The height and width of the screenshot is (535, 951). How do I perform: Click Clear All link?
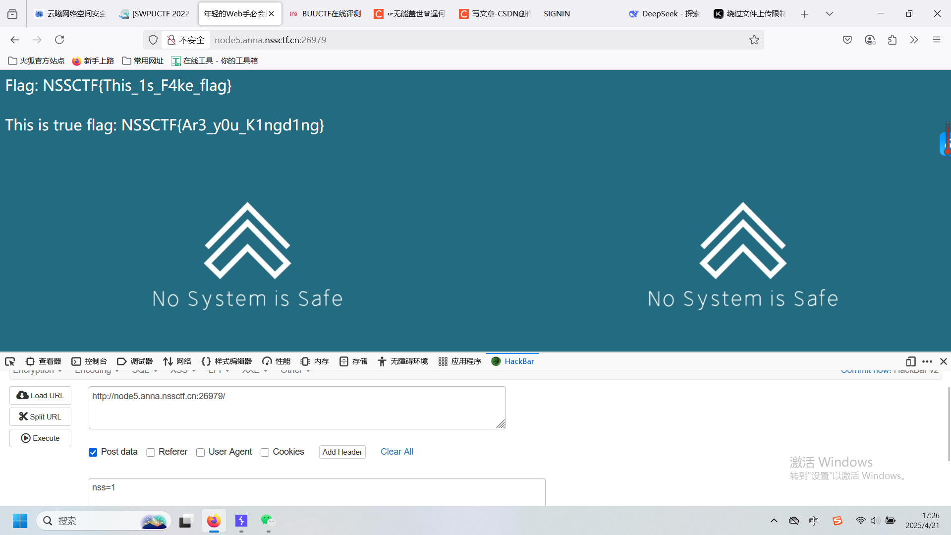(x=397, y=452)
